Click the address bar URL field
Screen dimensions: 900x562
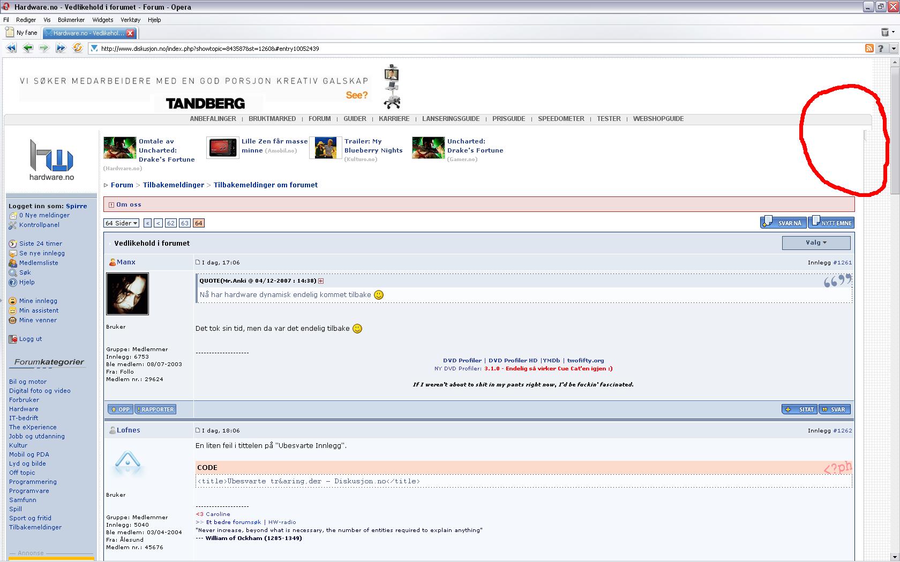click(477, 48)
